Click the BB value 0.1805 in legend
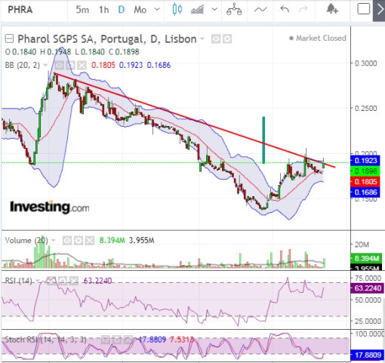 (x=103, y=65)
